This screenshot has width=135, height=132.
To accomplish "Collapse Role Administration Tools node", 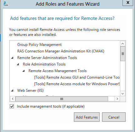I will tap(18, 64).
